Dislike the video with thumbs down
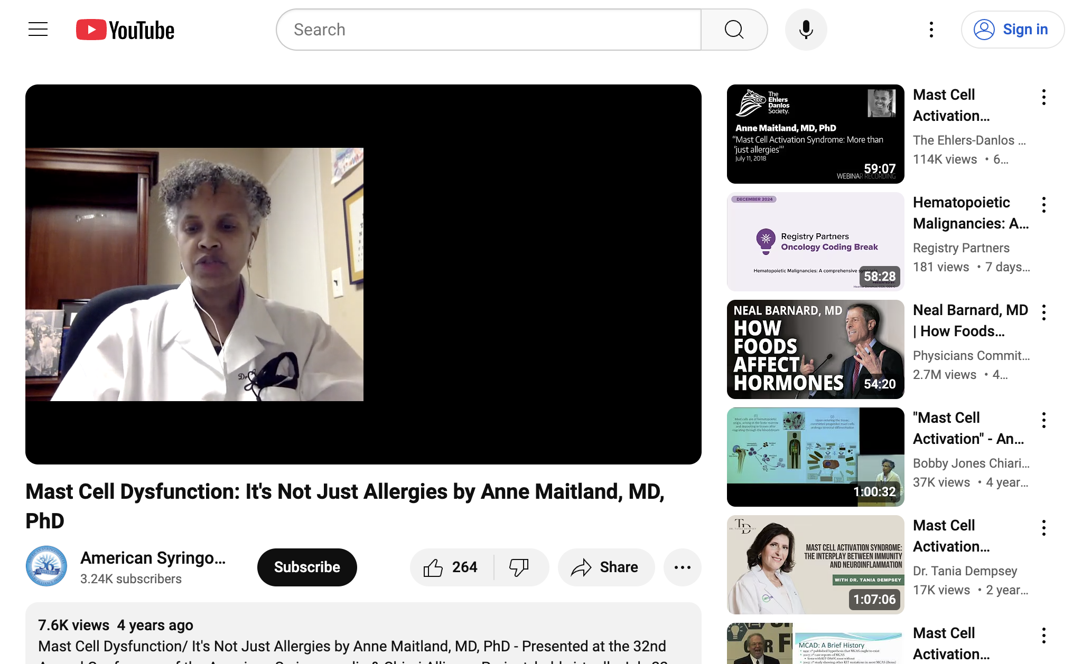 pyautogui.click(x=520, y=567)
